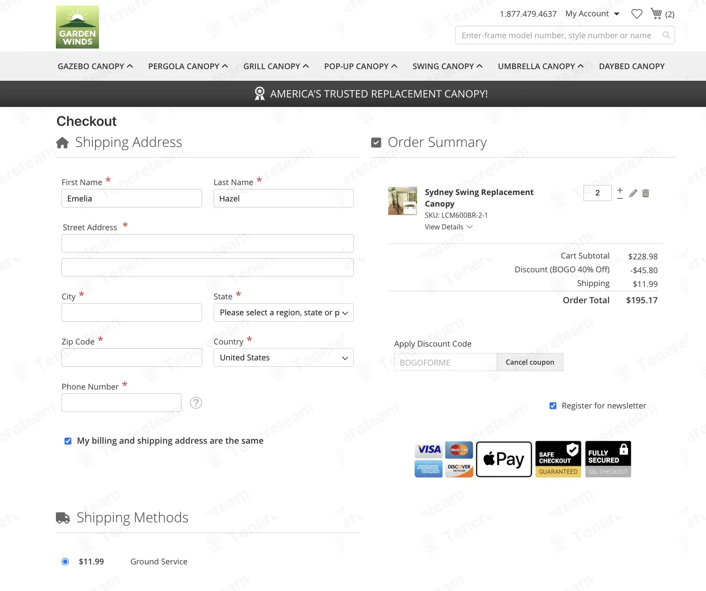The image size is (706, 591).
Task: Uncheck billing and shipping same address
Action: [68, 441]
